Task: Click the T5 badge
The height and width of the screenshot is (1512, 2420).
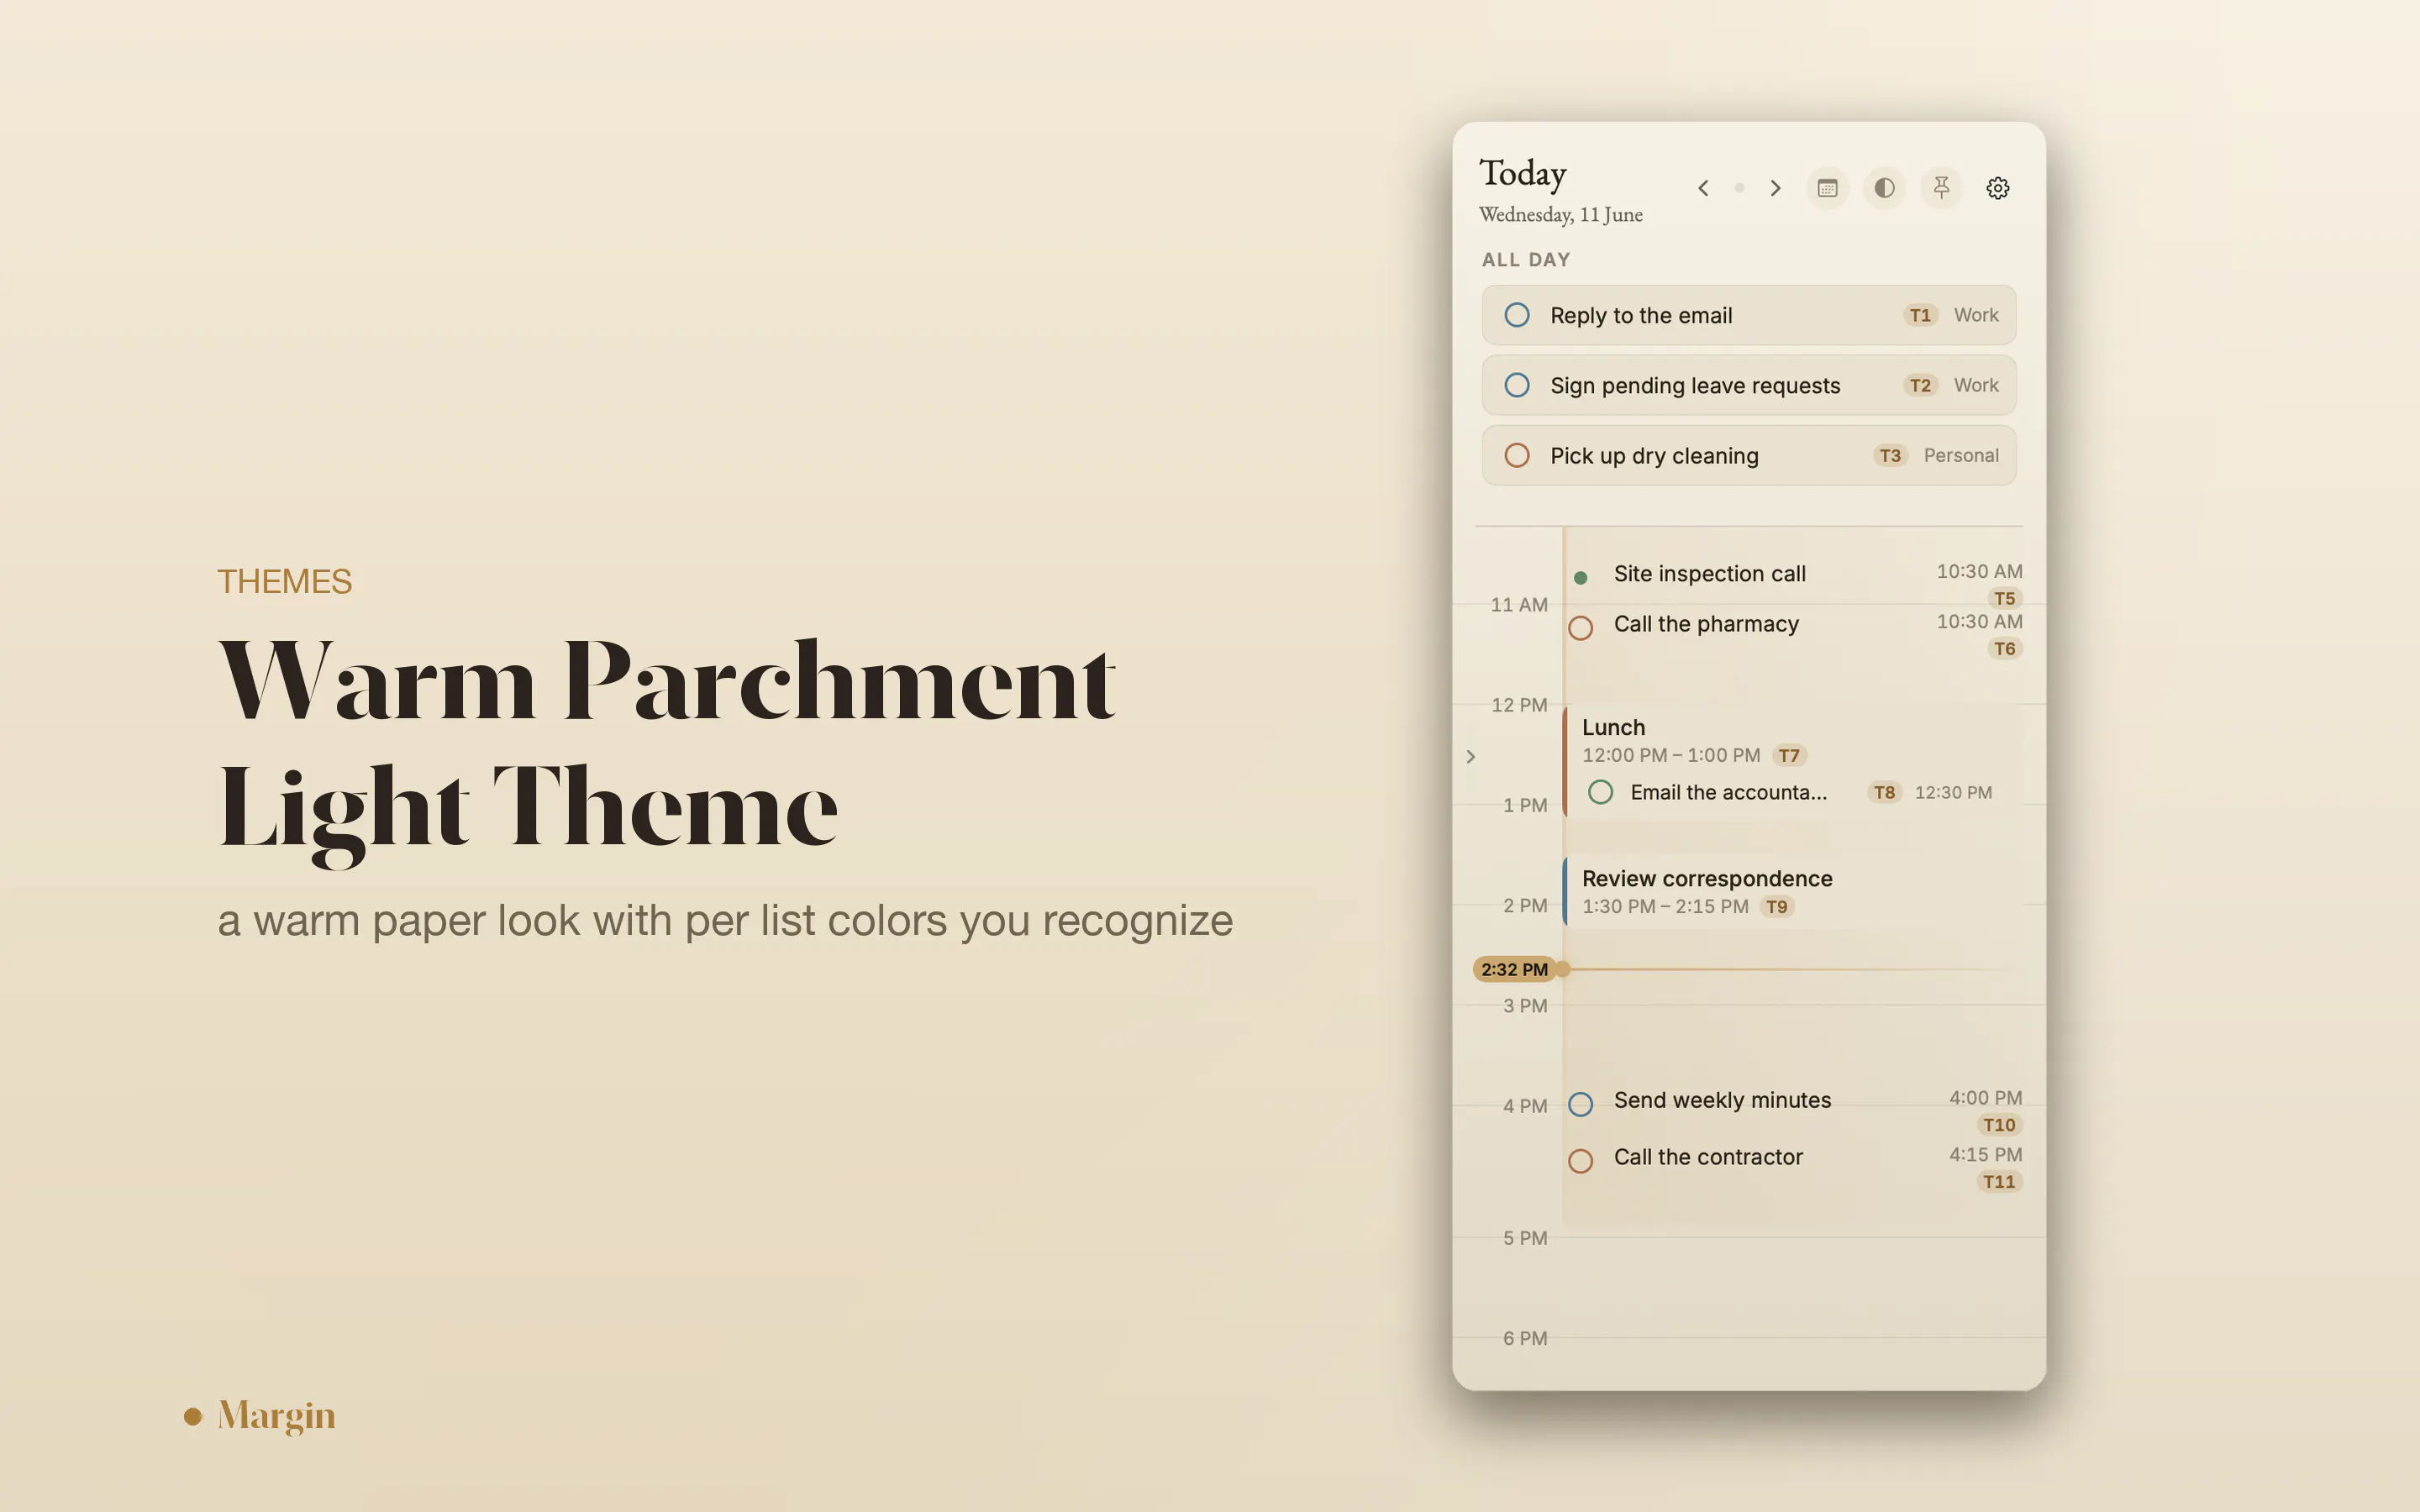Action: (x=2005, y=599)
